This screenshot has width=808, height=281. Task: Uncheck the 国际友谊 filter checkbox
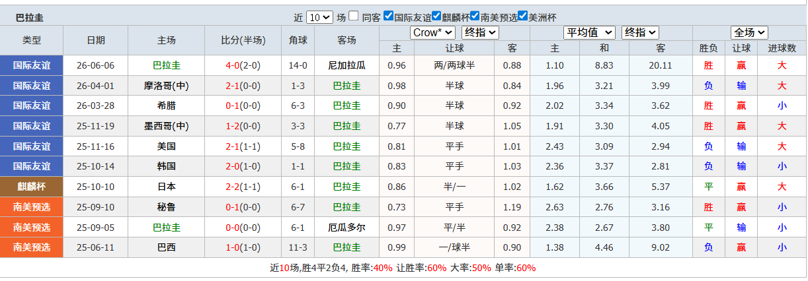[389, 16]
